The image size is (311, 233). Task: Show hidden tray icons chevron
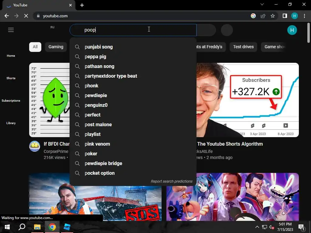pos(257,227)
